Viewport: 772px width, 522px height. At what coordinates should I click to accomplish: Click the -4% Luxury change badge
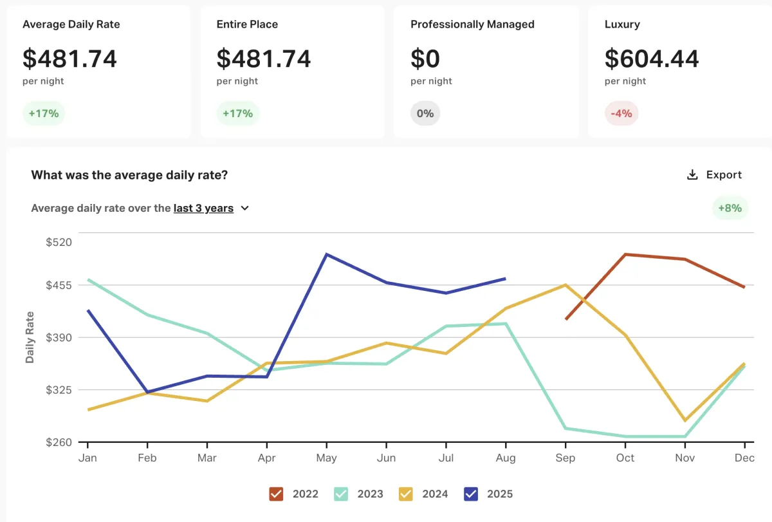[621, 114]
